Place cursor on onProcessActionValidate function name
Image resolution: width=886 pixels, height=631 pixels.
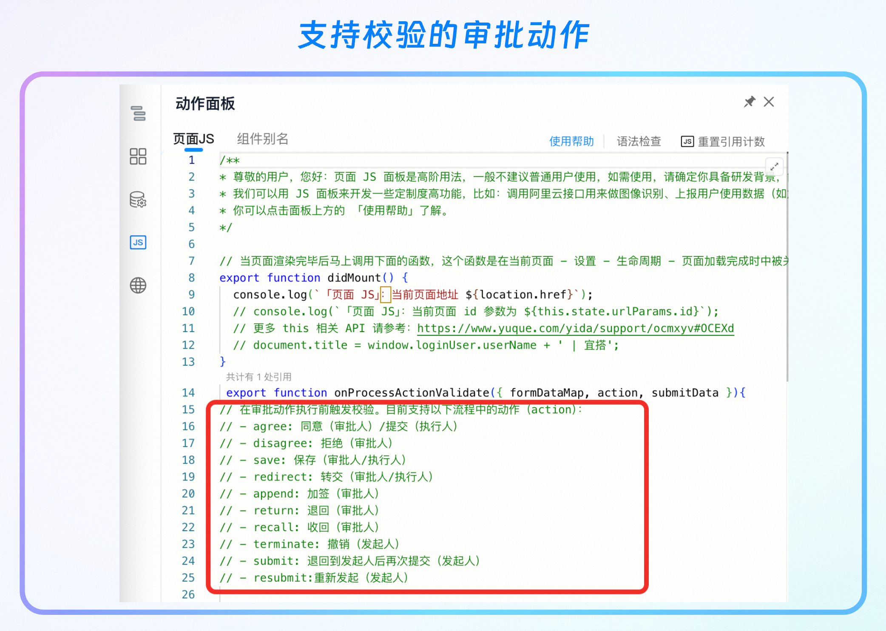(412, 392)
